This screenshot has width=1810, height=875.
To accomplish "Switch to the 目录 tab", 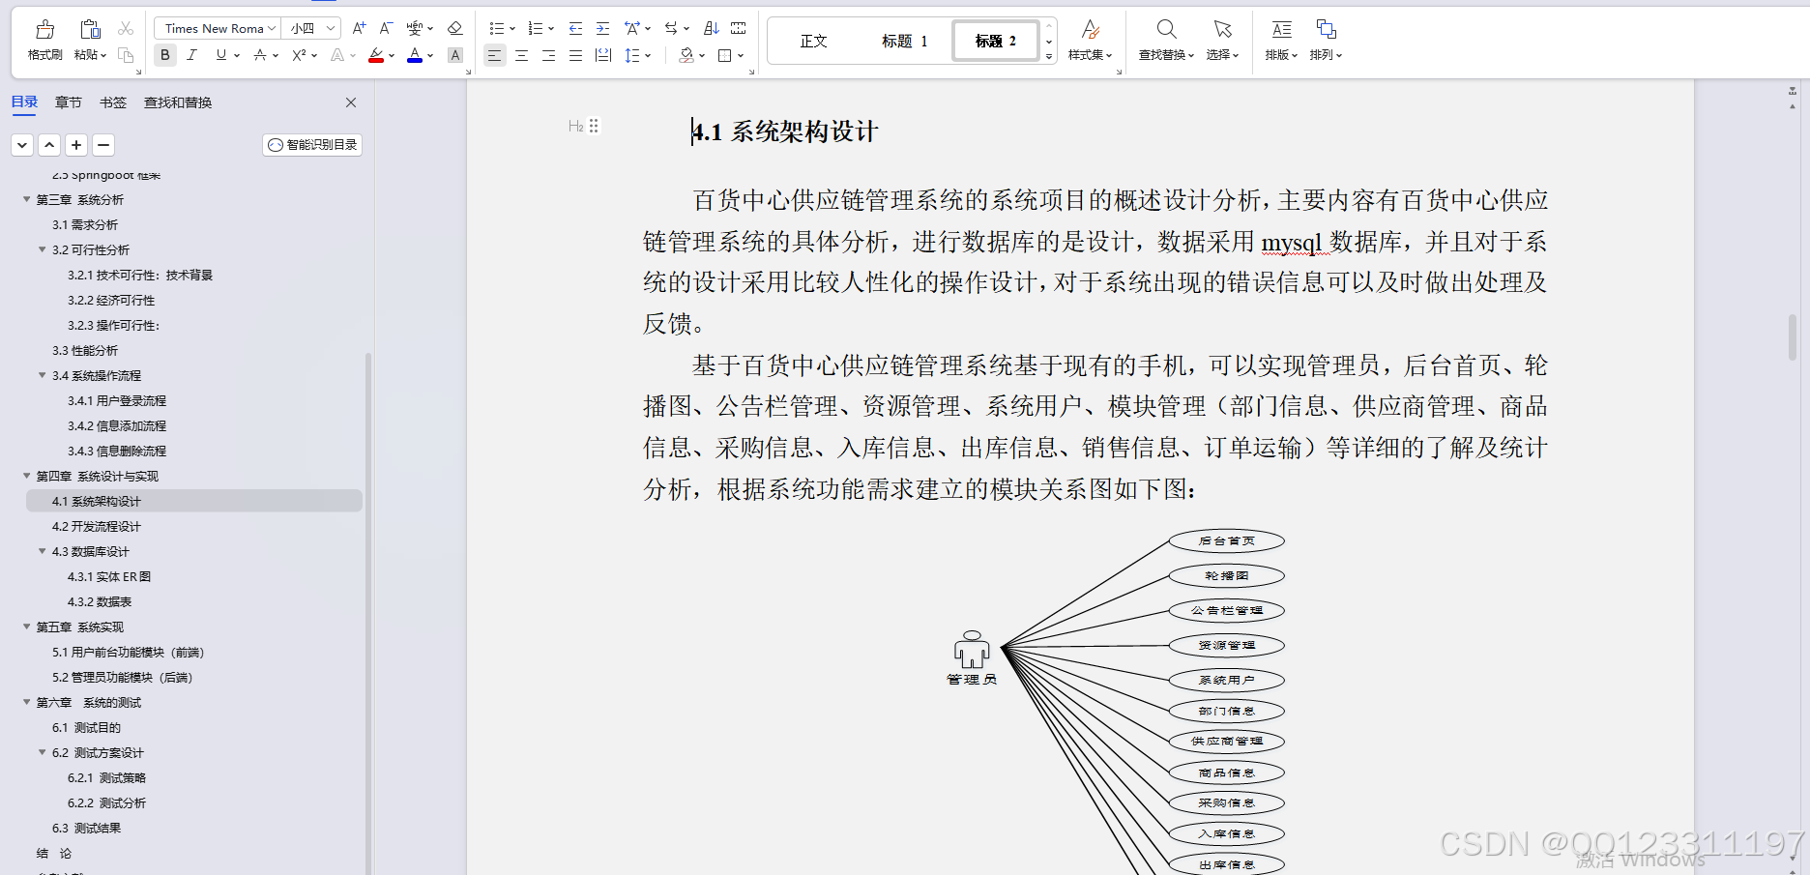I will 24,102.
